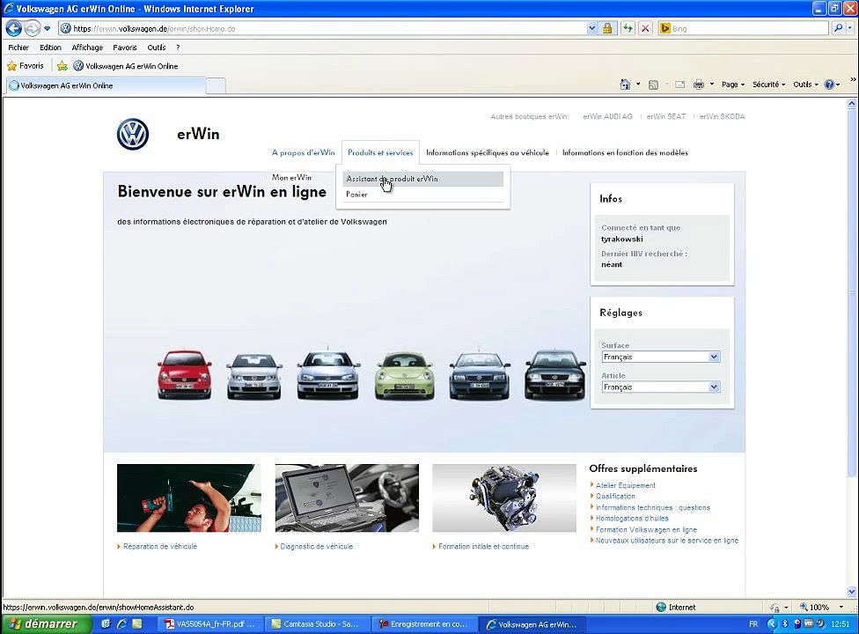The image size is (859, 634).
Task: Open A propos d'erWin navigation item
Action: (303, 153)
